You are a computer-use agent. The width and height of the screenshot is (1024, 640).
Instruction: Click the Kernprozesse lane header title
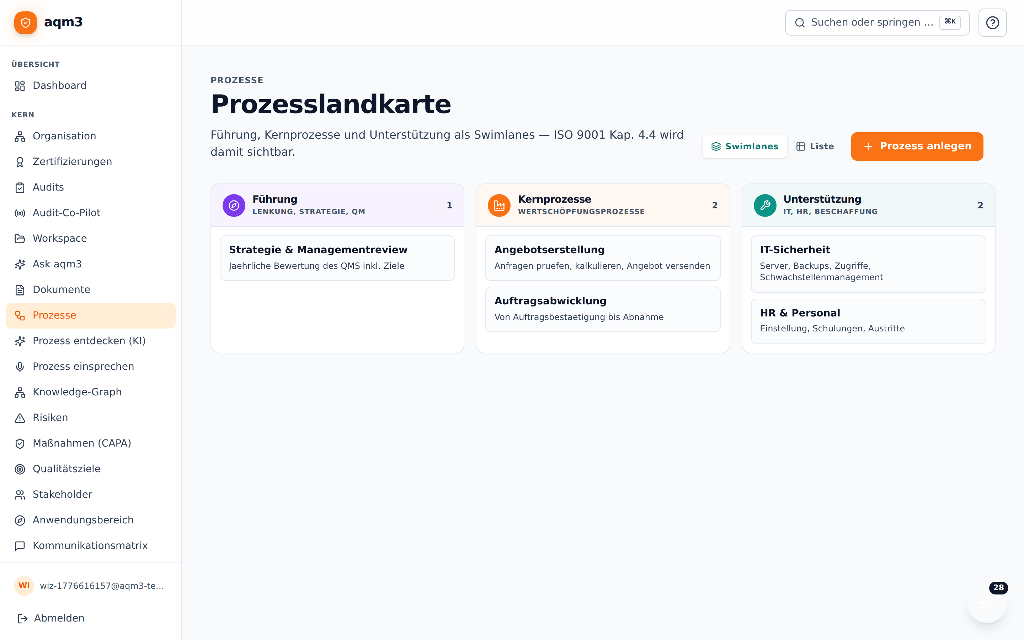(554, 199)
